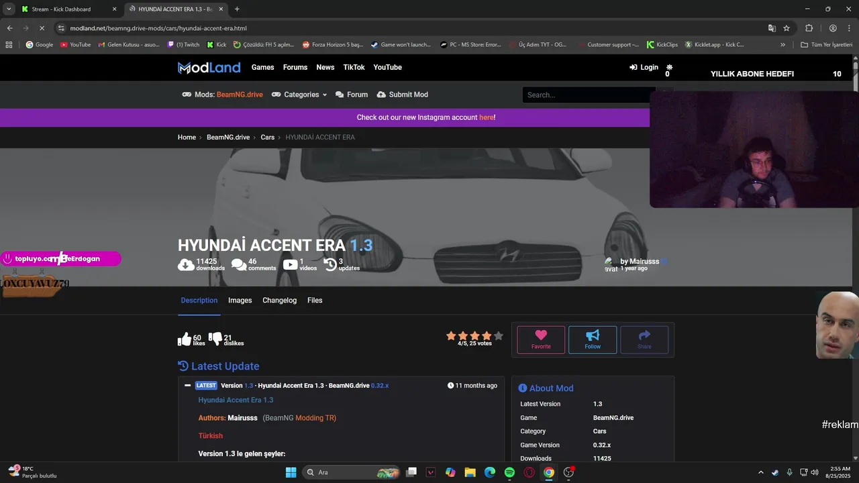Click the thumbs down dislike icon
Screen dimensions: 859x483
pyautogui.click(x=215, y=339)
